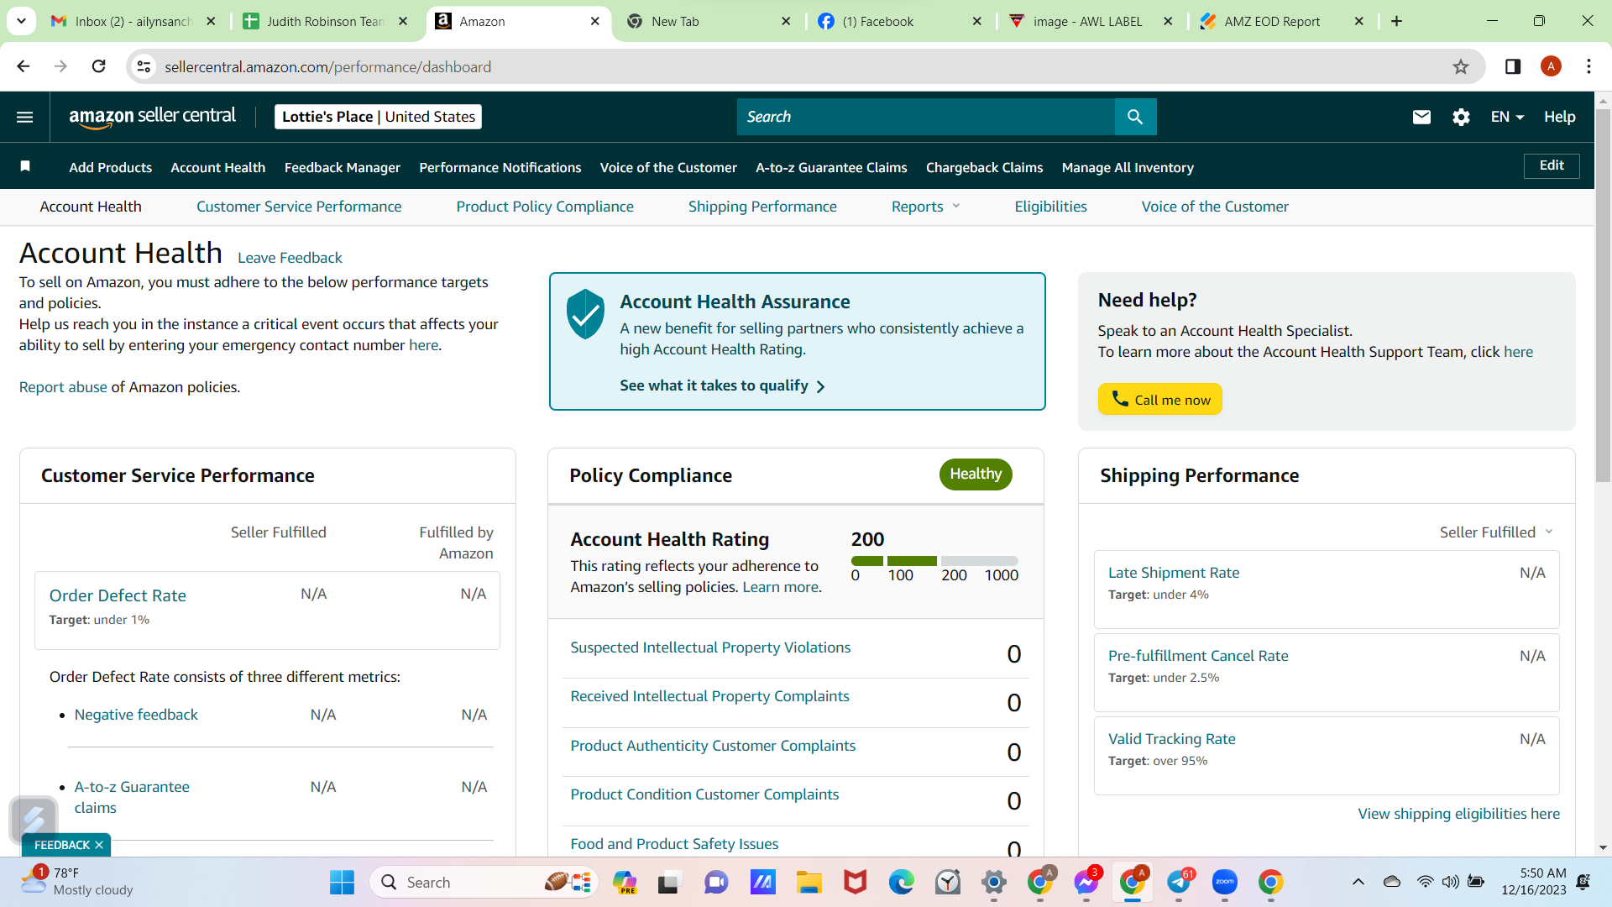This screenshot has height=907, width=1612.
Task: Open the Windows Settings gear on the taskbar
Action: point(994,883)
